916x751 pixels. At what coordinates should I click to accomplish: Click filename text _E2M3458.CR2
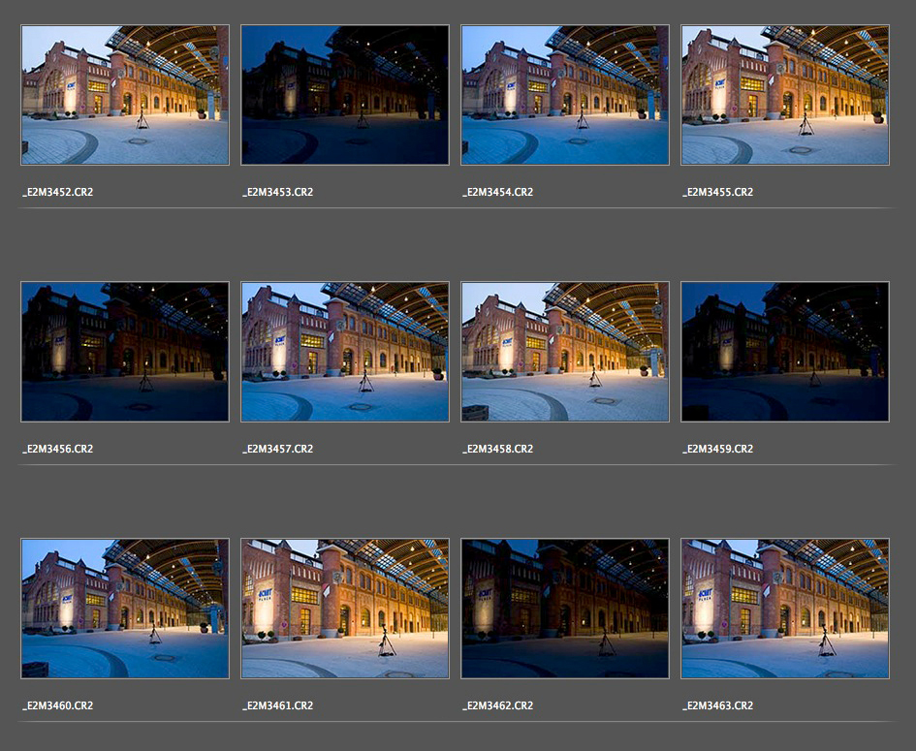[498, 449]
